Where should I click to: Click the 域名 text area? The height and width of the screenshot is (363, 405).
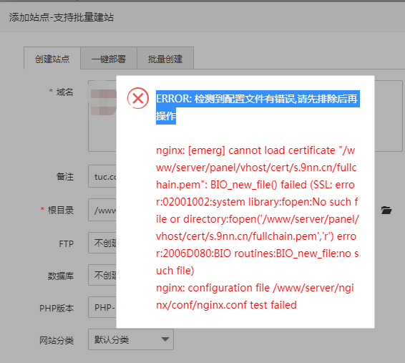[x=102, y=116]
